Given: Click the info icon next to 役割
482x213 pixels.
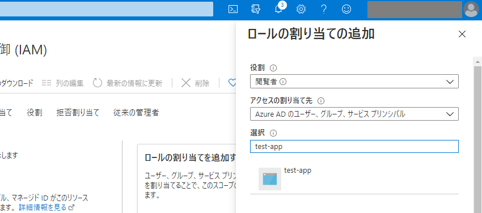Looking at the screenshot, I should (x=273, y=67).
